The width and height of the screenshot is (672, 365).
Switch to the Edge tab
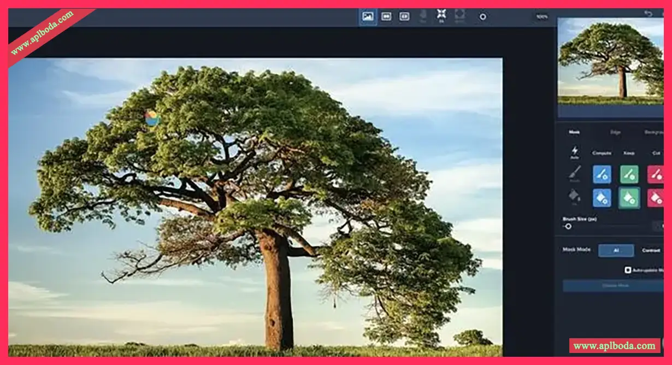[x=615, y=132]
